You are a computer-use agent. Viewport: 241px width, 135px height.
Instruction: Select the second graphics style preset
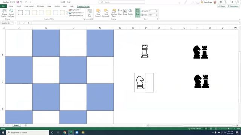[27, 12]
